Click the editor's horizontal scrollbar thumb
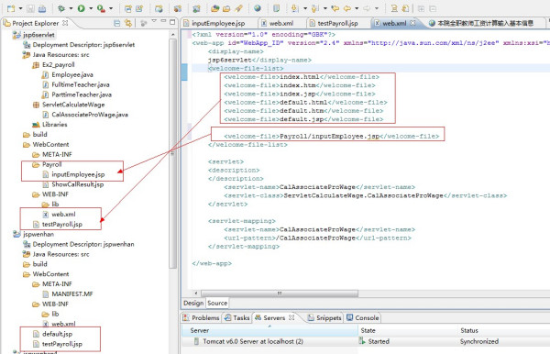The height and width of the screenshot is (354, 550). (x=280, y=293)
